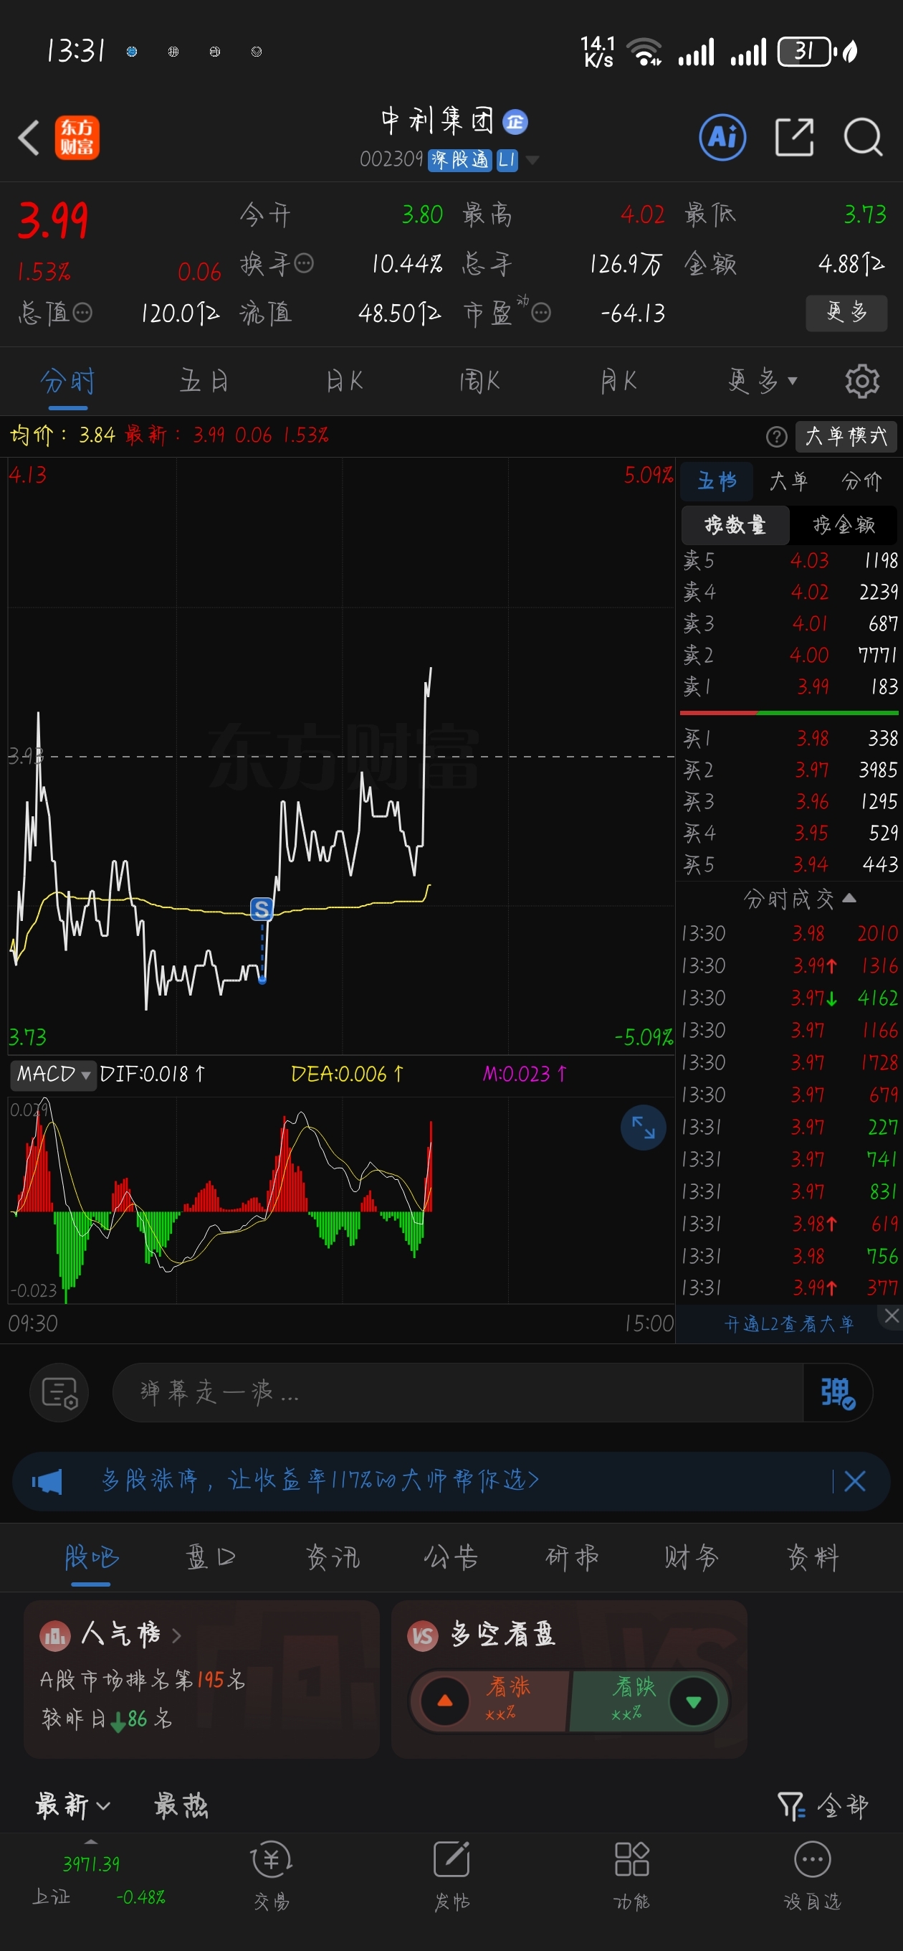Open the 股吧 tab
The image size is (903, 1951).
91,1557
